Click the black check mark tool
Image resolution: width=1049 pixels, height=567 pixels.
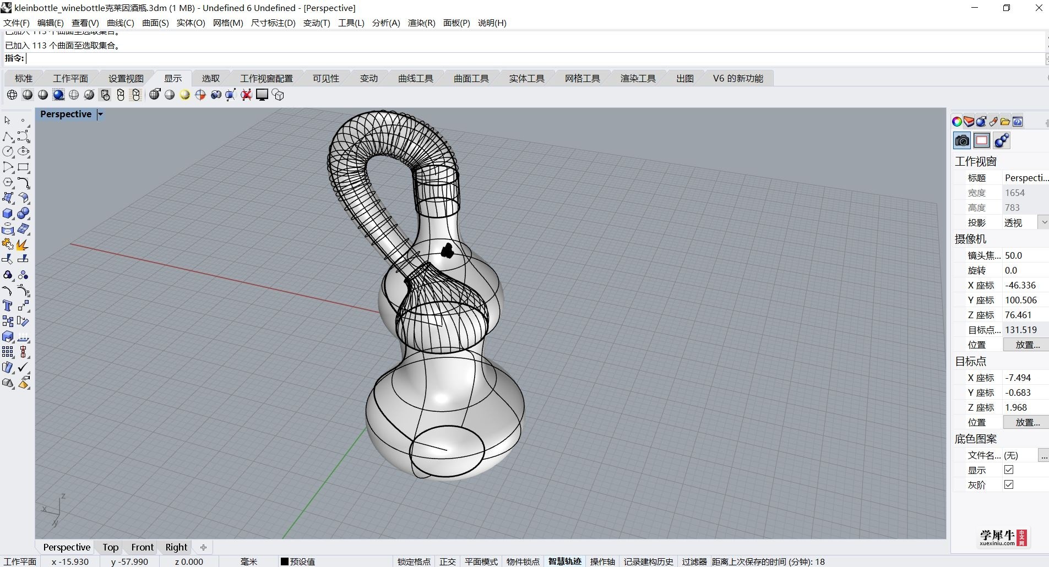23,367
